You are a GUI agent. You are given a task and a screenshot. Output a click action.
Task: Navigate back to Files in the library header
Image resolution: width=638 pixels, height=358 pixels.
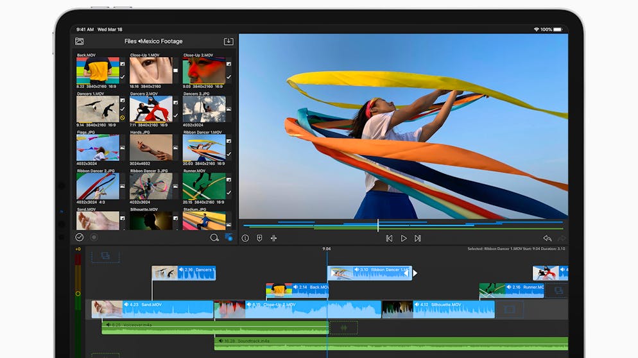pos(130,41)
